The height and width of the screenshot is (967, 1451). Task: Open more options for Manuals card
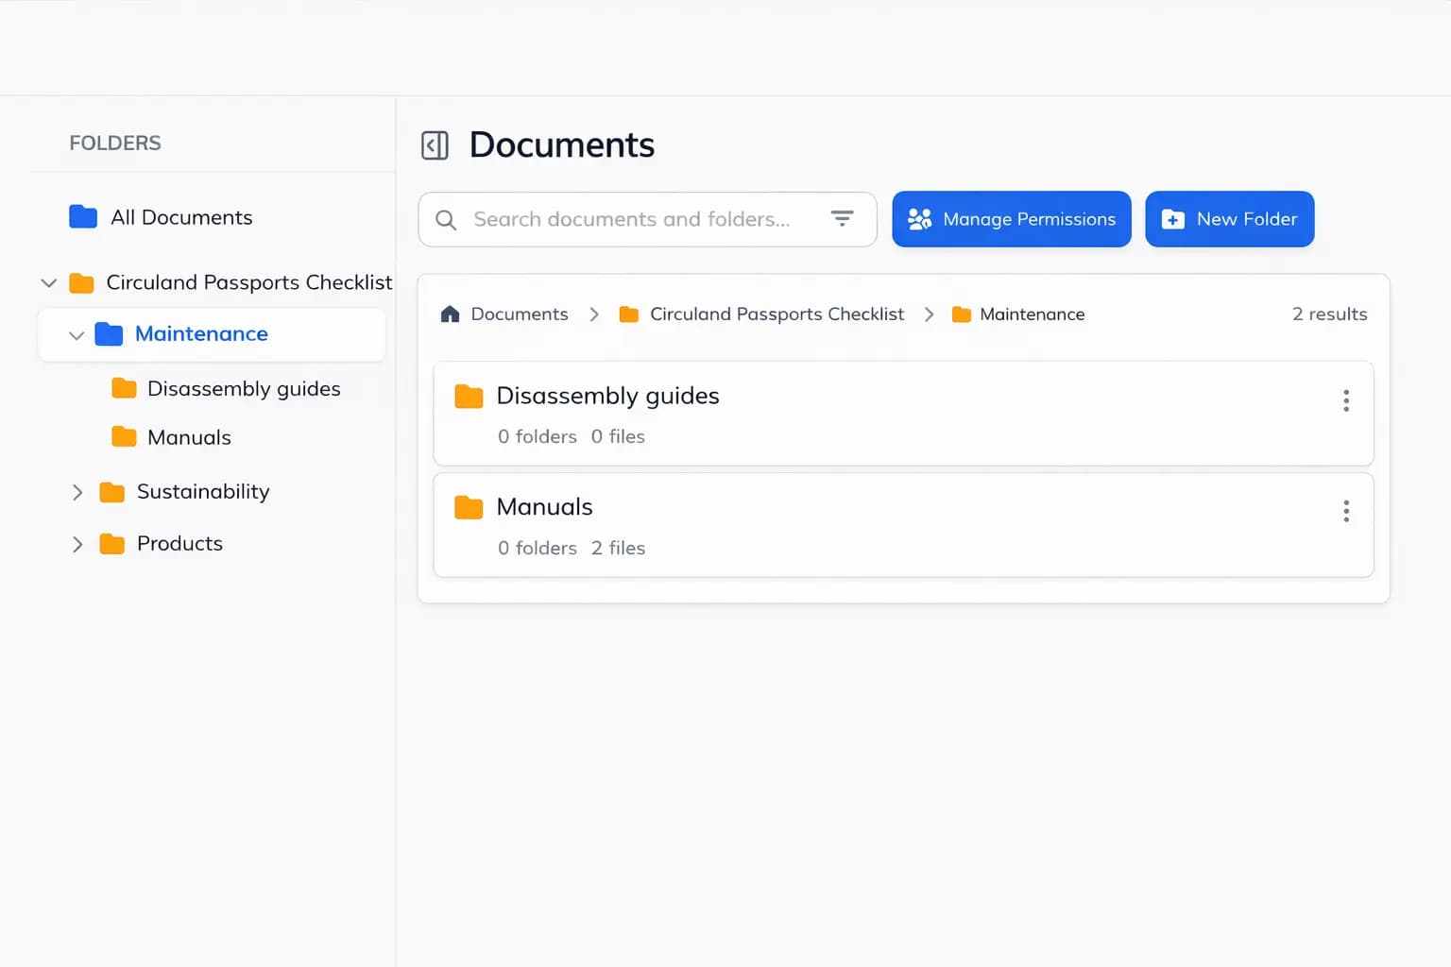(x=1346, y=512)
